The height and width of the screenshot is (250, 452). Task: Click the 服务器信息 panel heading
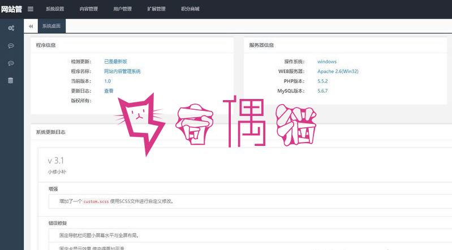point(261,45)
